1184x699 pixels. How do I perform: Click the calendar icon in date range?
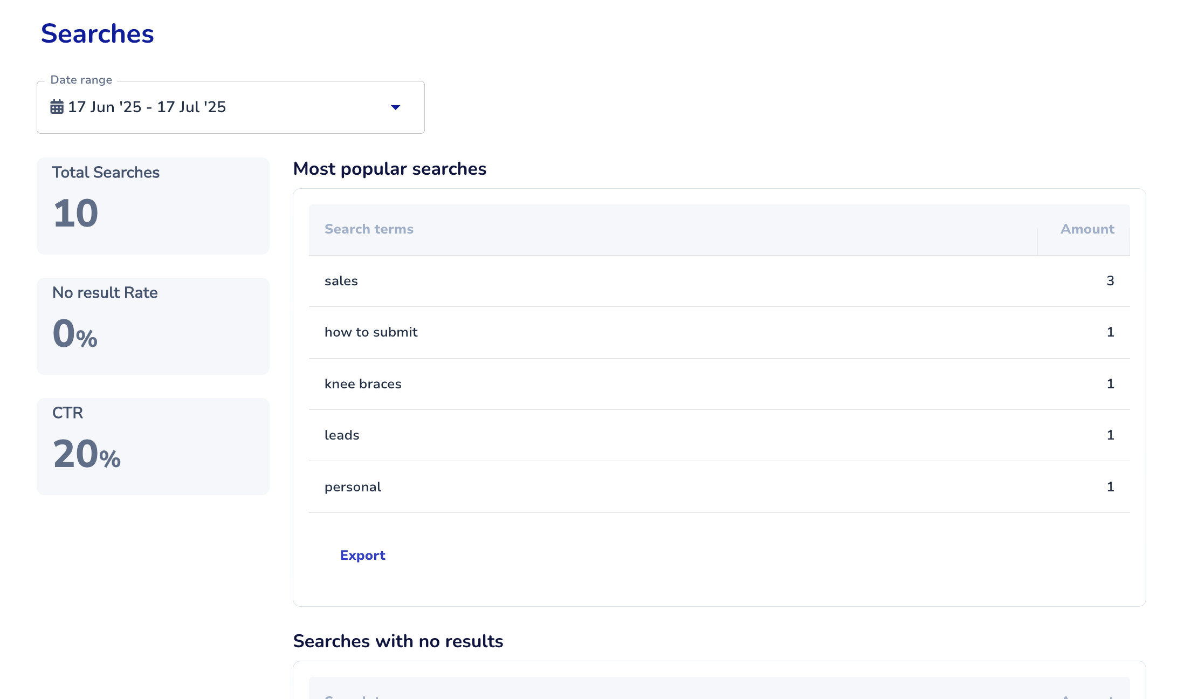tap(57, 107)
